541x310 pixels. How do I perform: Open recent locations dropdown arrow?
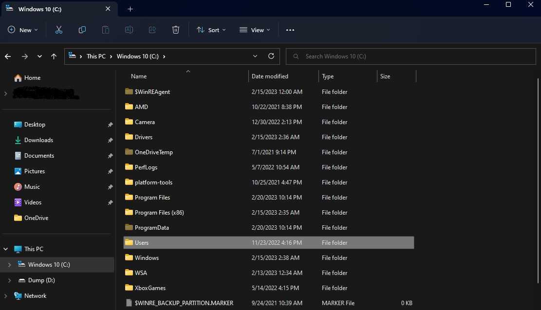pos(39,56)
